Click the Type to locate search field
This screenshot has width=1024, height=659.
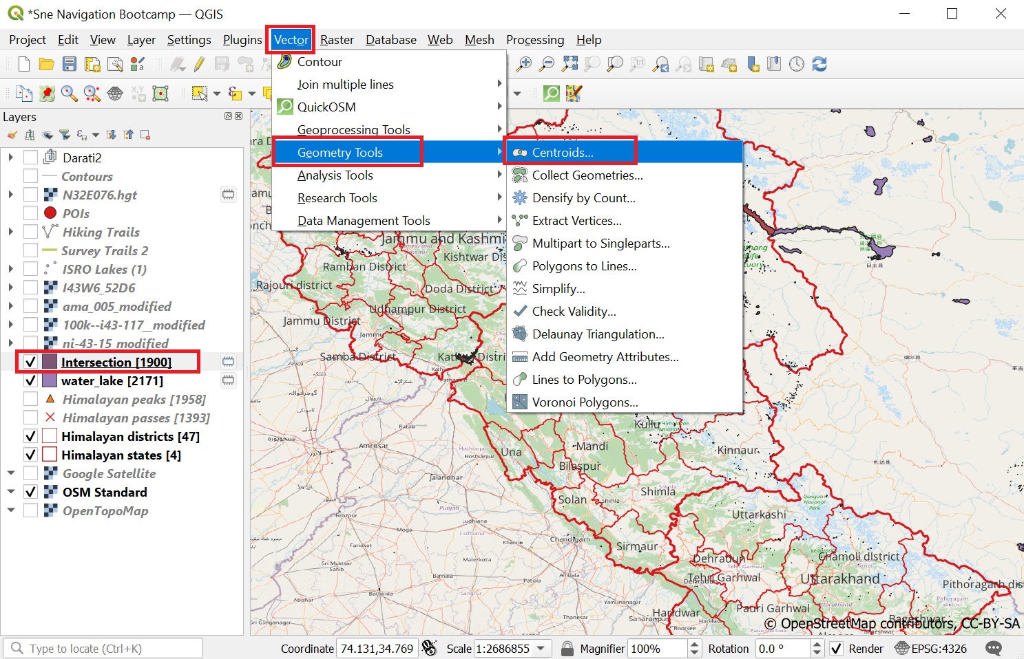point(103,649)
